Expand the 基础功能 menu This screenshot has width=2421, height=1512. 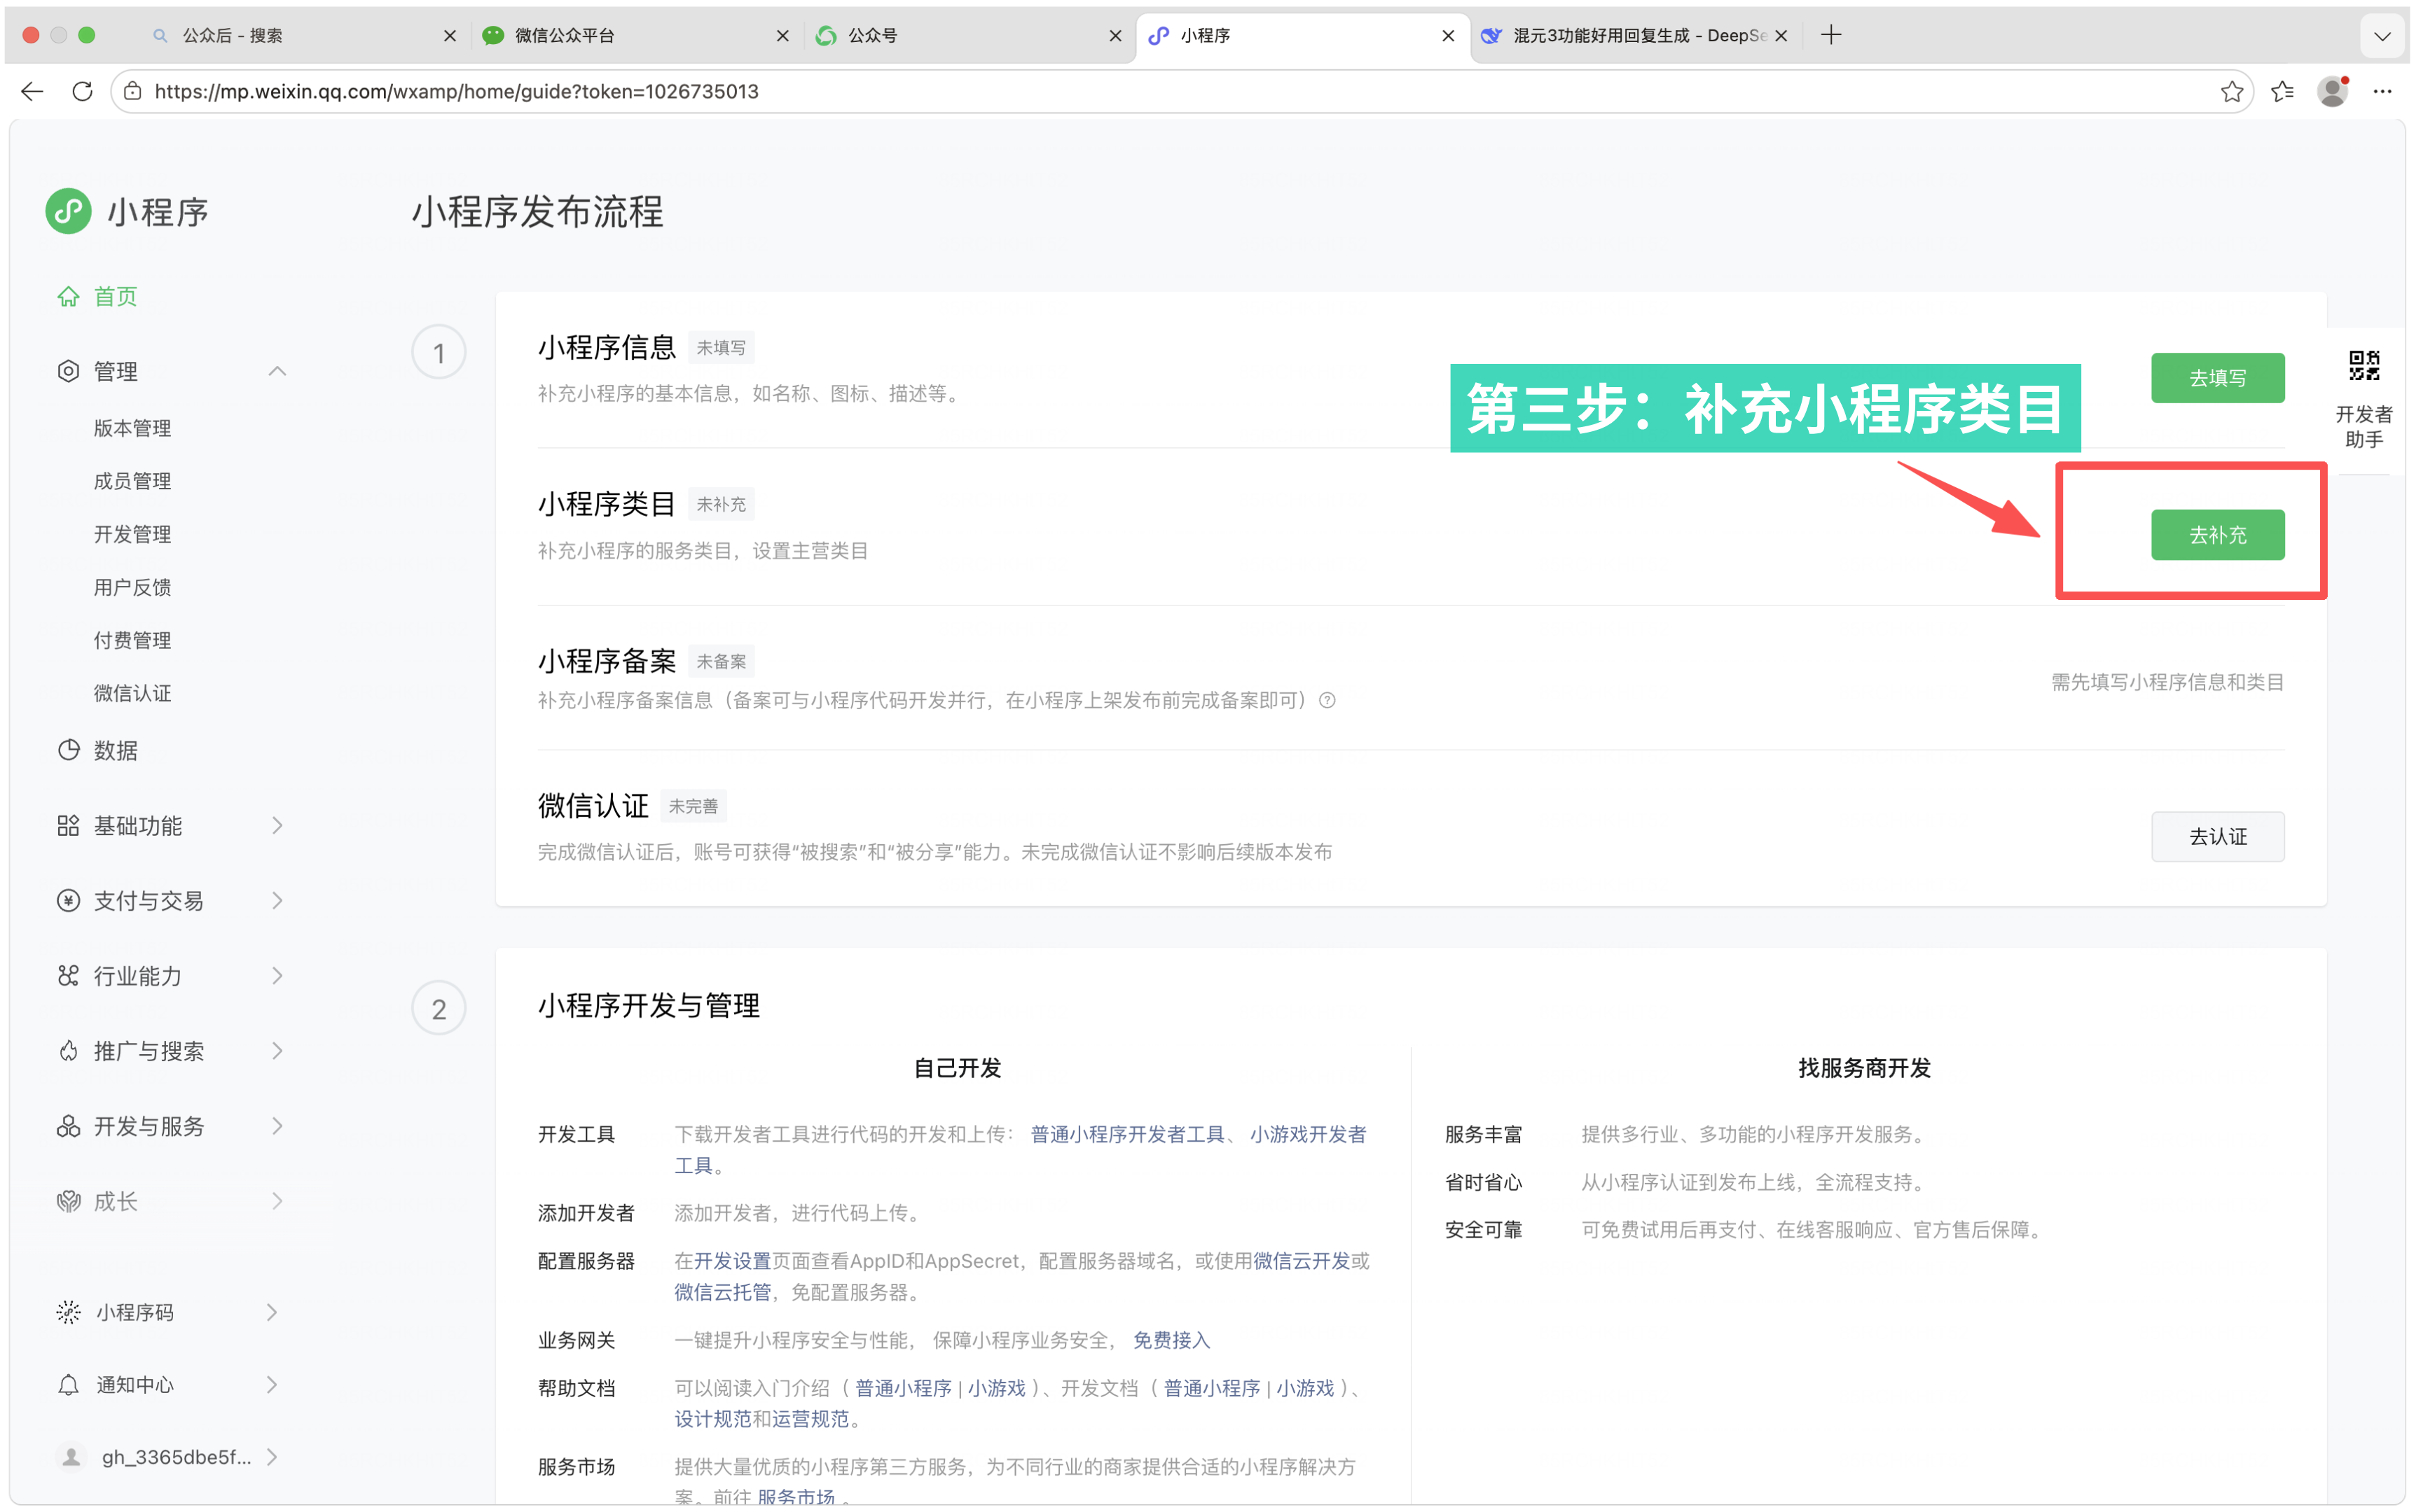pos(277,825)
